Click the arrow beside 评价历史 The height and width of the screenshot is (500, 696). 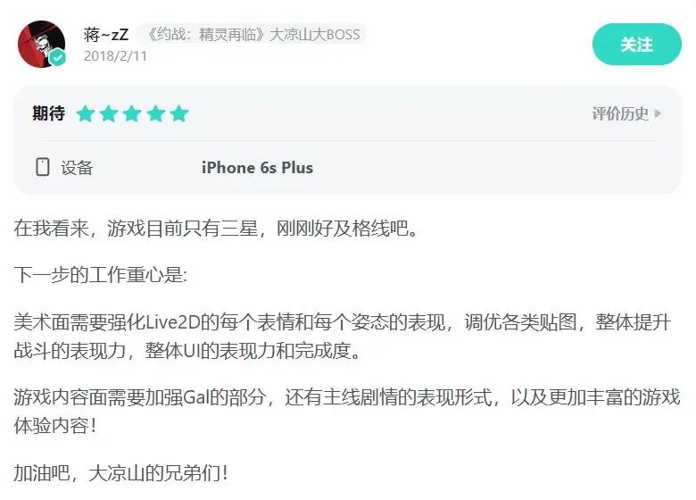[658, 113]
